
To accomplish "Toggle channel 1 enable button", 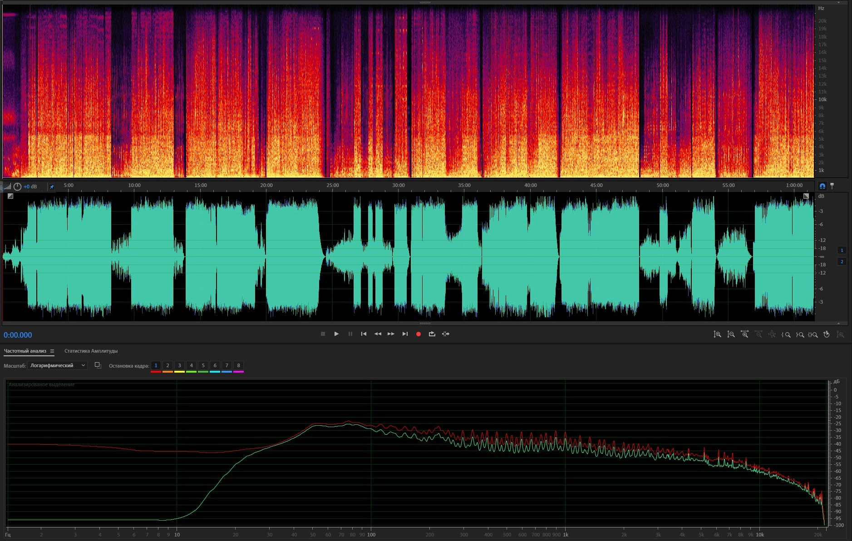I will [842, 250].
